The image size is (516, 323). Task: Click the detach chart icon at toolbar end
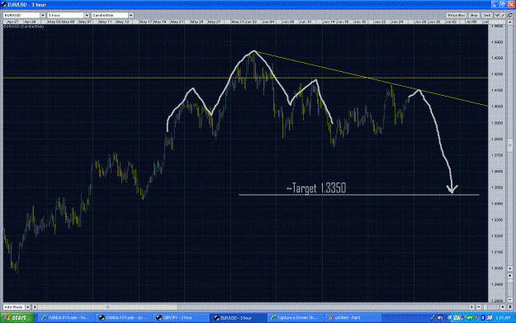click(510, 15)
